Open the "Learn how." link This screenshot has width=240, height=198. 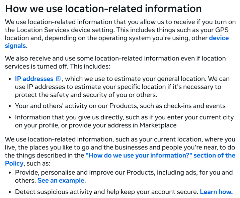coord(216,192)
